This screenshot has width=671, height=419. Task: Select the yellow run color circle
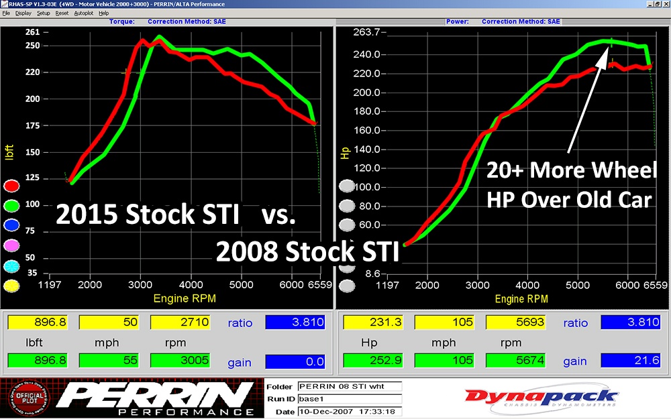pos(11,286)
